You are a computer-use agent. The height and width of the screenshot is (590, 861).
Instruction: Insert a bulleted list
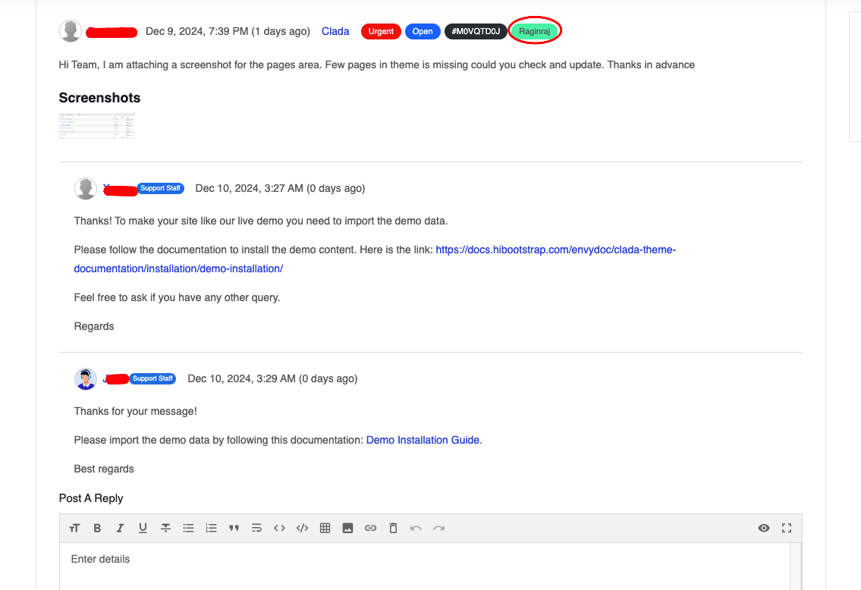[x=188, y=528]
